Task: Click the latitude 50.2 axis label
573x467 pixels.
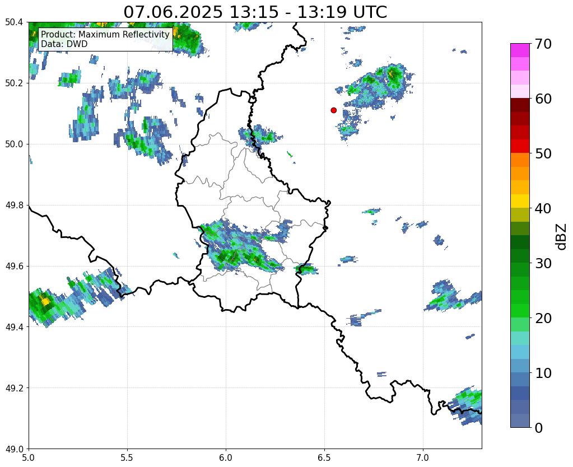Action: point(14,83)
